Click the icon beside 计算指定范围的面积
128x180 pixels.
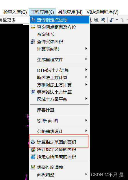pos(33,142)
